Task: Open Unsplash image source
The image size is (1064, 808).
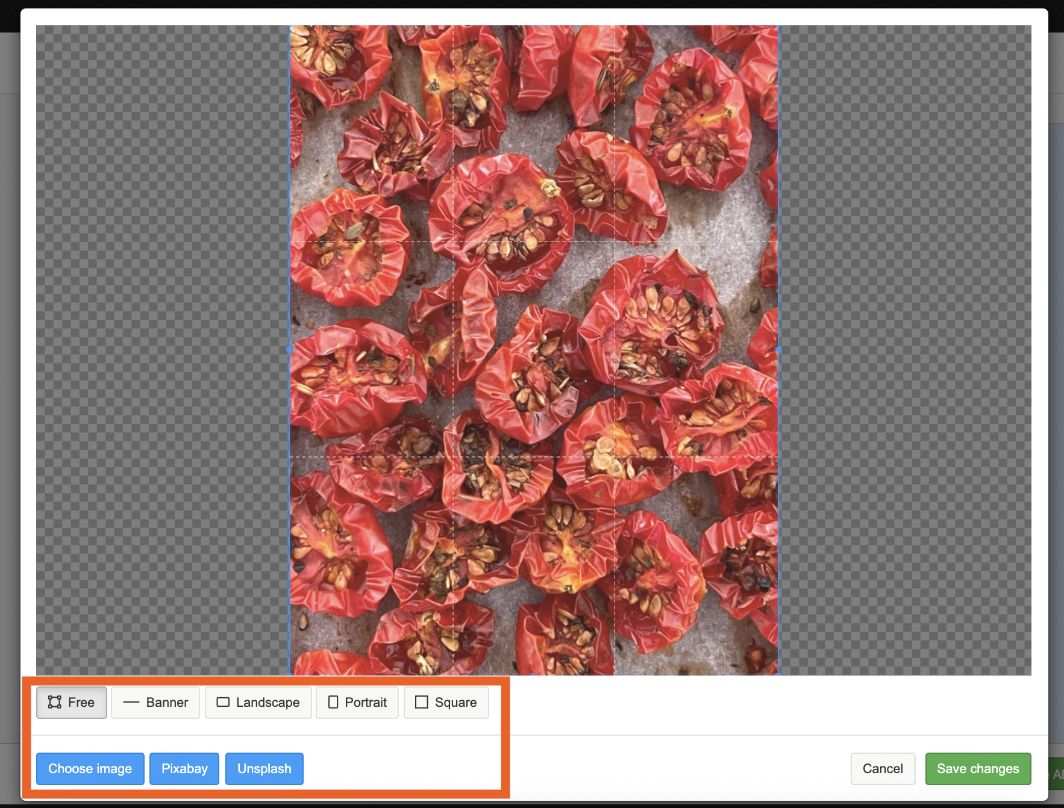Action: [x=264, y=769]
